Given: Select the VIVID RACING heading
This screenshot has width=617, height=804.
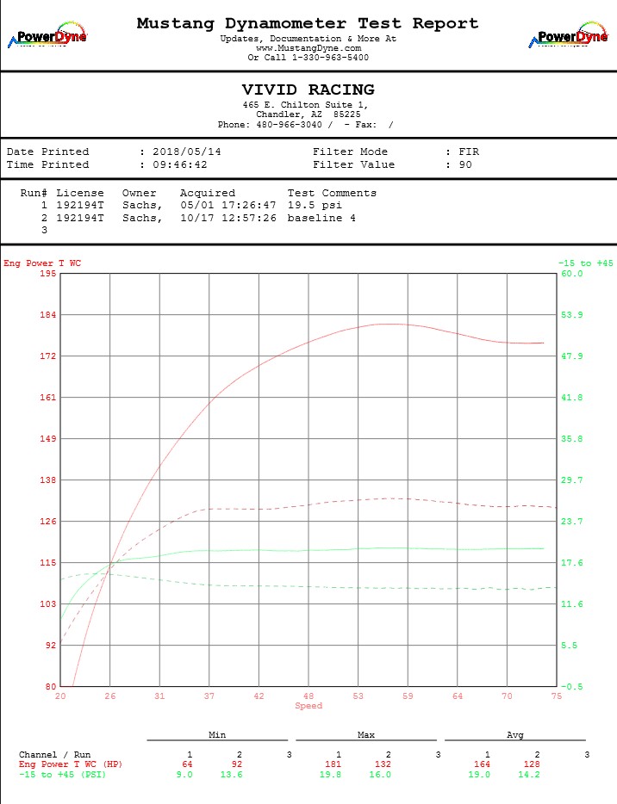Looking at the screenshot, I should click(308, 90).
